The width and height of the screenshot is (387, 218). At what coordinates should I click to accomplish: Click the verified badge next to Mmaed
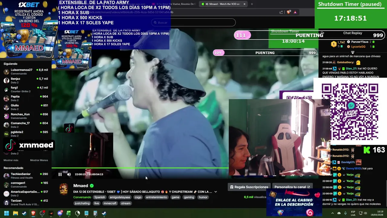click(x=92, y=186)
